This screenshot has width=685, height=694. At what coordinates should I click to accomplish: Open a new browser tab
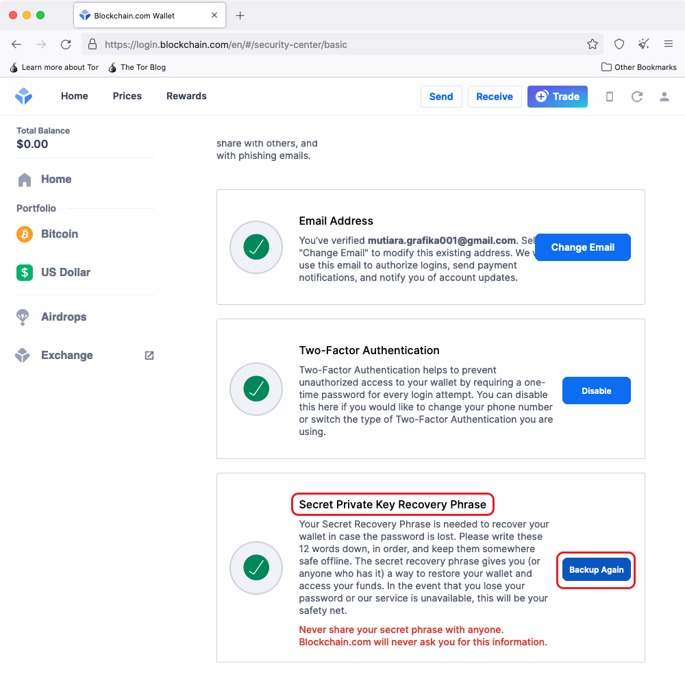coord(240,16)
